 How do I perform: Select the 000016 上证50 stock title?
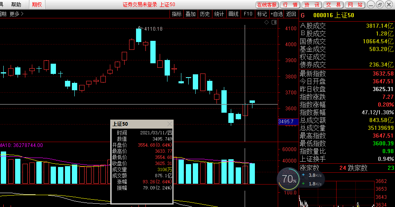pos(334,16)
